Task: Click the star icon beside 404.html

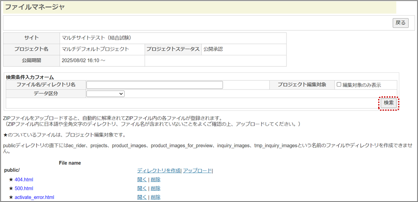Action: tap(11, 180)
